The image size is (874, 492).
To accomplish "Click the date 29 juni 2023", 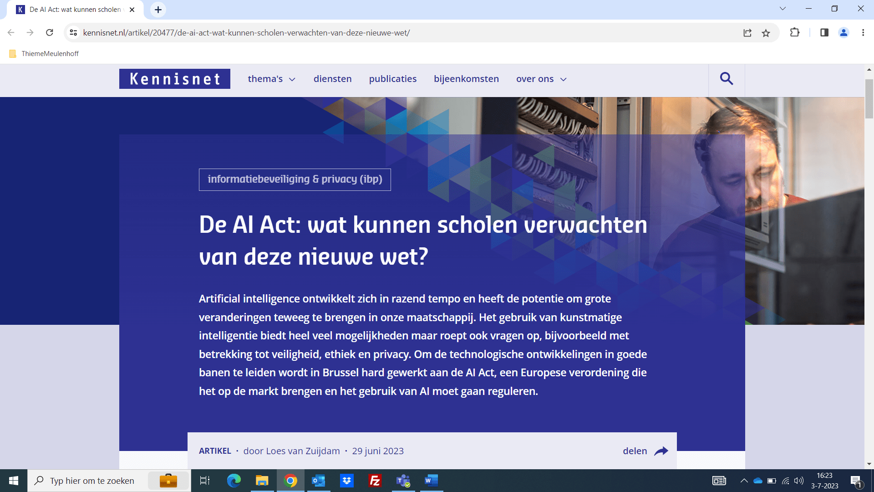I will click(x=378, y=451).
